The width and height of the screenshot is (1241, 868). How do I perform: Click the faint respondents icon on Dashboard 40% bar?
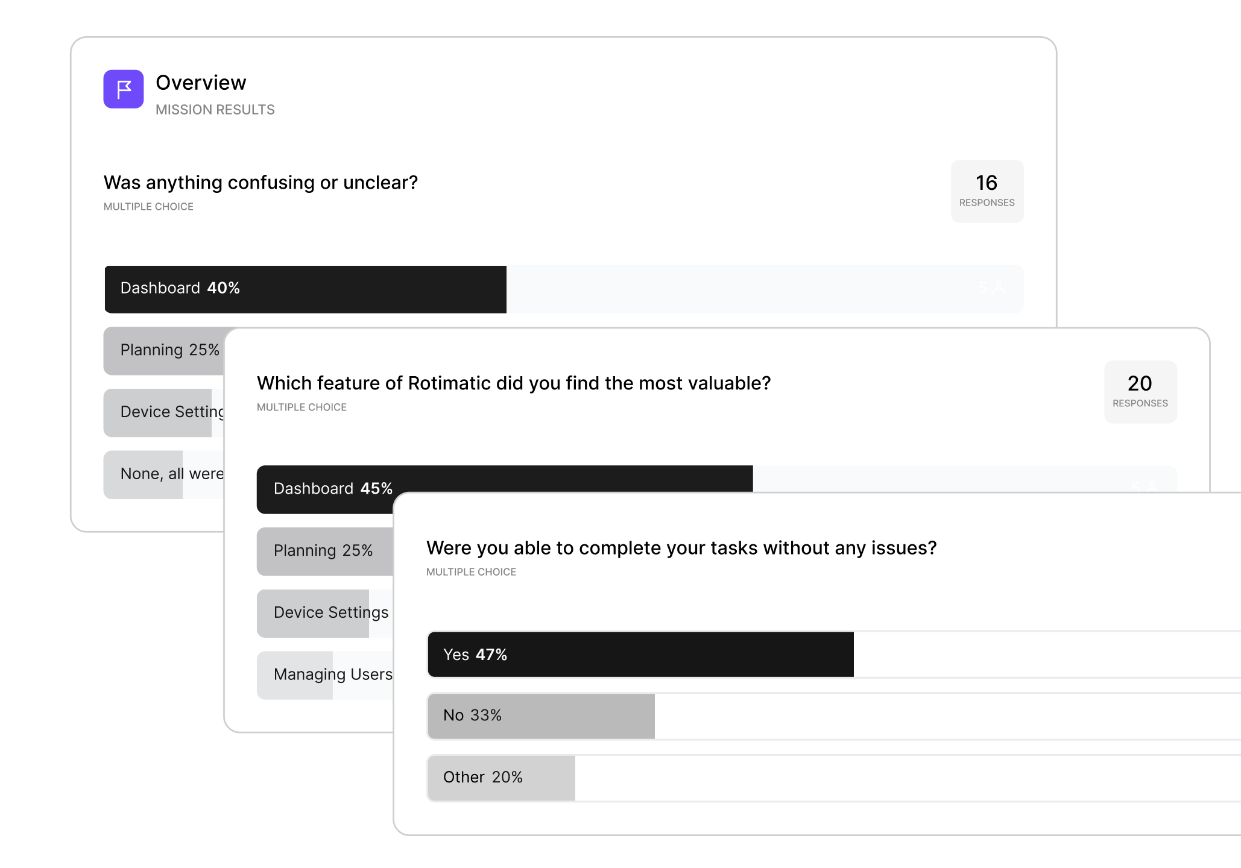pyautogui.click(x=999, y=288)
